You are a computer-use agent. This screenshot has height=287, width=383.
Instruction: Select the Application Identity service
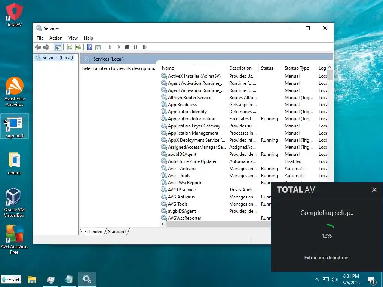[x=187, y=111]
